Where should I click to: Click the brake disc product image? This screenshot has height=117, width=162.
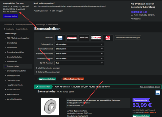[x=50, y=106]
